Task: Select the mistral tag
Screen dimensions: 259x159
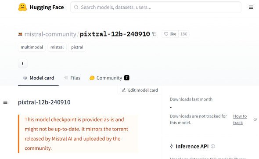Action: 57,47
